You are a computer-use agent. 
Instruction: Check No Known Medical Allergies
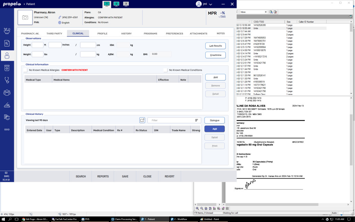coord(25,70)
